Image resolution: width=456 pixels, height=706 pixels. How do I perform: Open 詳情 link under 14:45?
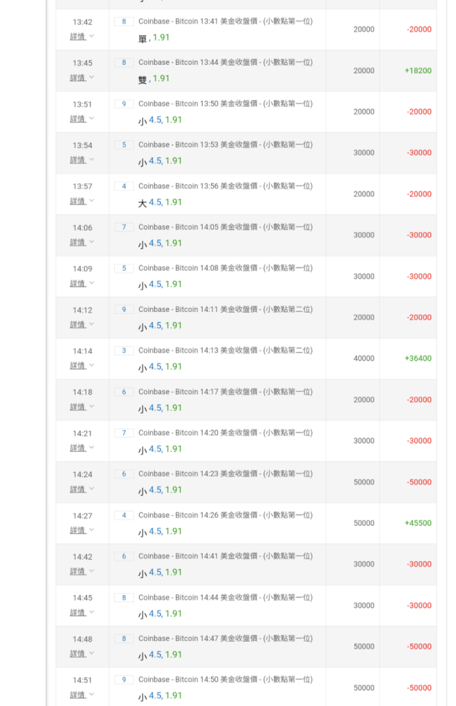(x=78, y=613)
